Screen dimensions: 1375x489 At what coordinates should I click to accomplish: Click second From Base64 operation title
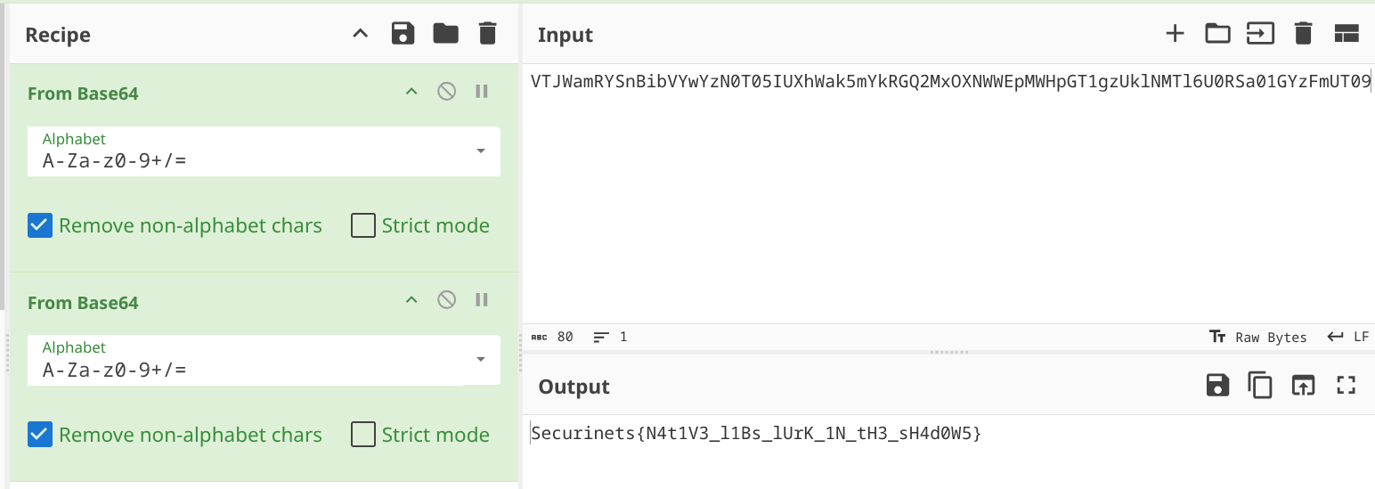click(x=83, y=303)
